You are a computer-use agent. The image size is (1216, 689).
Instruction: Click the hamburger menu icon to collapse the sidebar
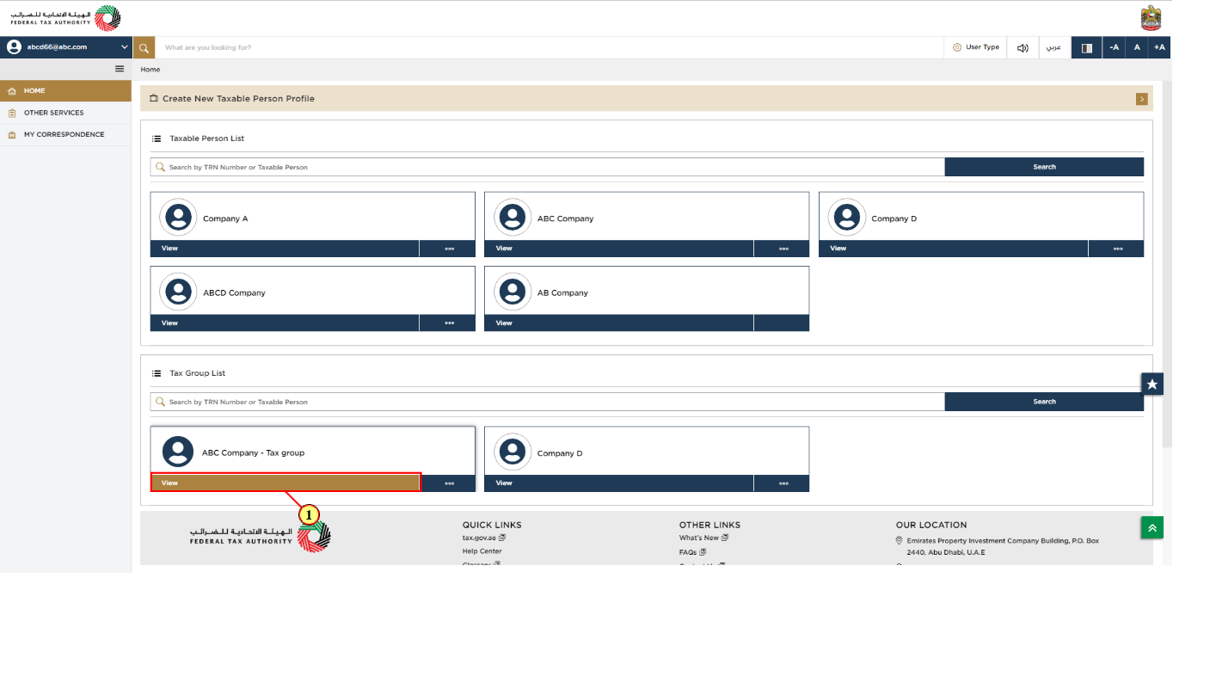(120, 69)
